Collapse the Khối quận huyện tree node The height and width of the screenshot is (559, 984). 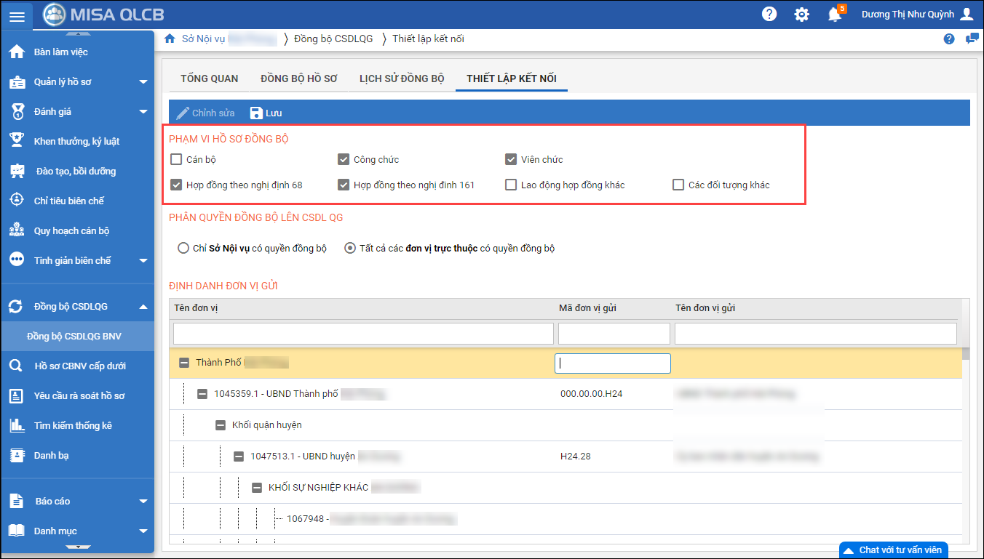pos(220,425)
